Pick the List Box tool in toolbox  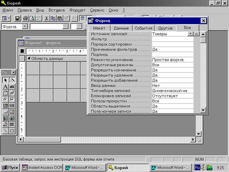tap(12, 106)
